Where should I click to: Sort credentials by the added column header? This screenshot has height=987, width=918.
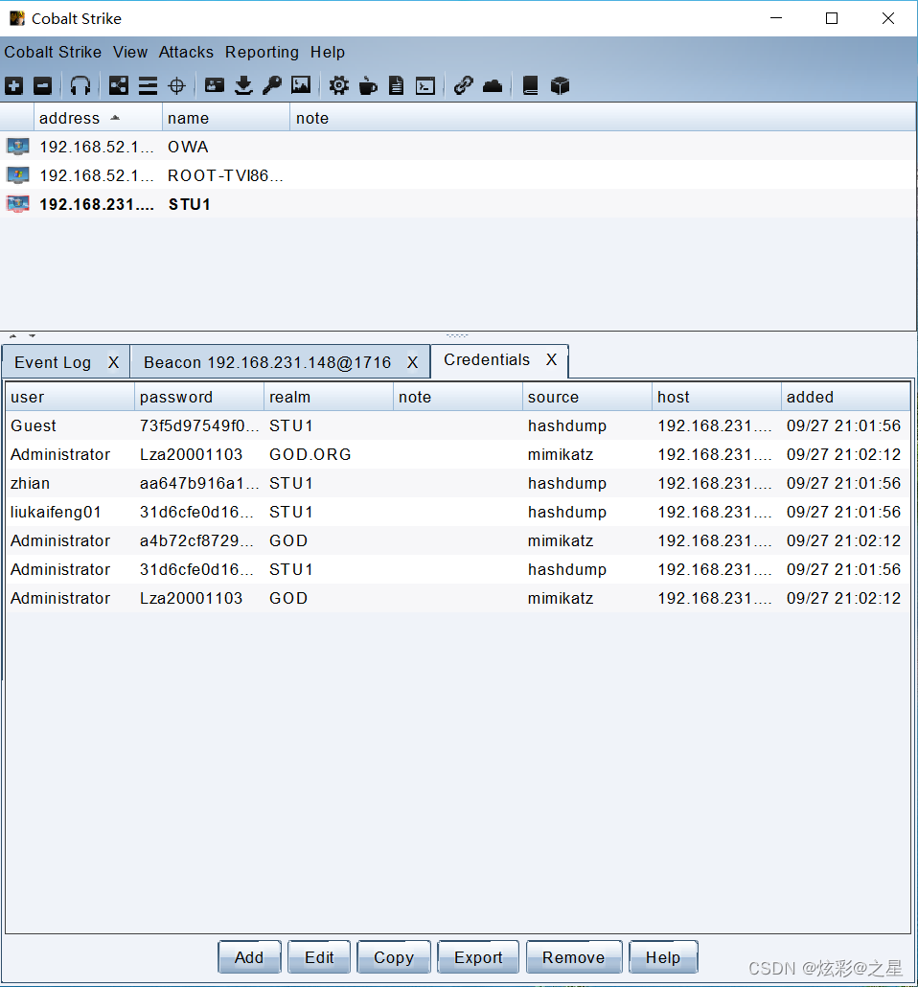(x=845, y=397)
